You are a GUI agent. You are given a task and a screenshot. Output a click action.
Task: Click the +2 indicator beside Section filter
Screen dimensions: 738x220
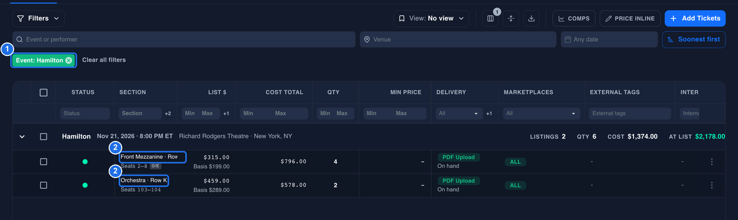click(168, 113)
